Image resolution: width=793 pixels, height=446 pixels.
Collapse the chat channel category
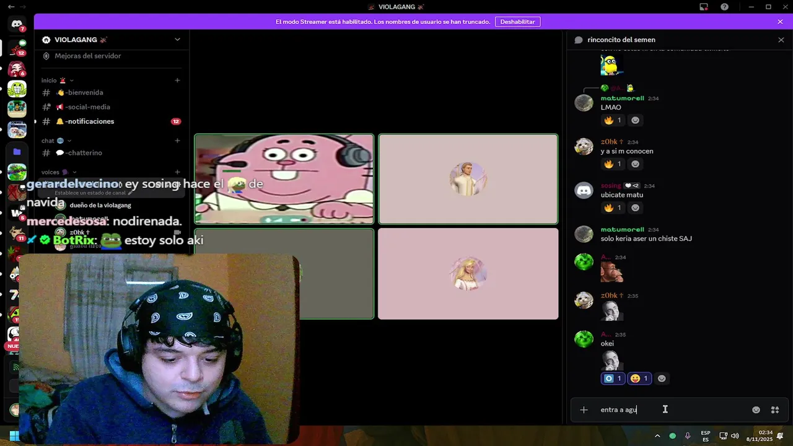tap(56, 141)
